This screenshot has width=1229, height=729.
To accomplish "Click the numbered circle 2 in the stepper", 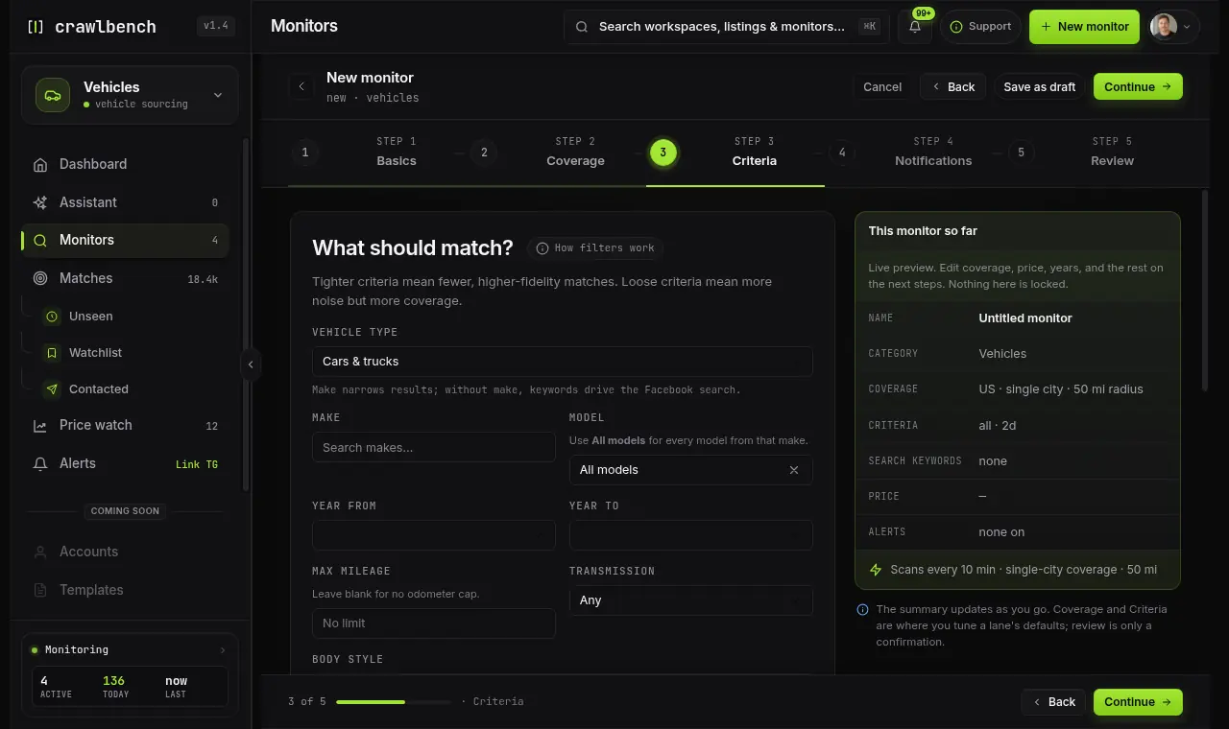I will [x=484, y=153].
